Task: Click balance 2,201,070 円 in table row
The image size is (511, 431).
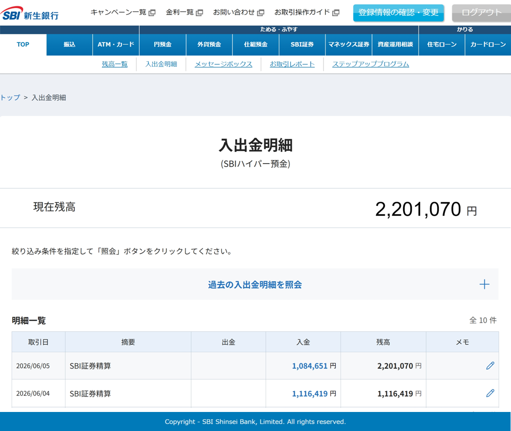Action: (399, 366)
